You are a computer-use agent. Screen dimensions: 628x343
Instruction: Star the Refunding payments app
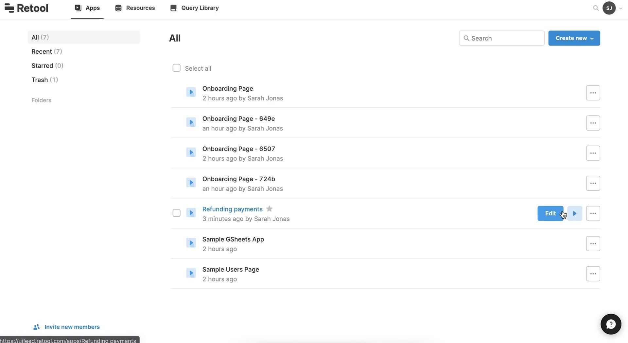(x=269, y=209)
